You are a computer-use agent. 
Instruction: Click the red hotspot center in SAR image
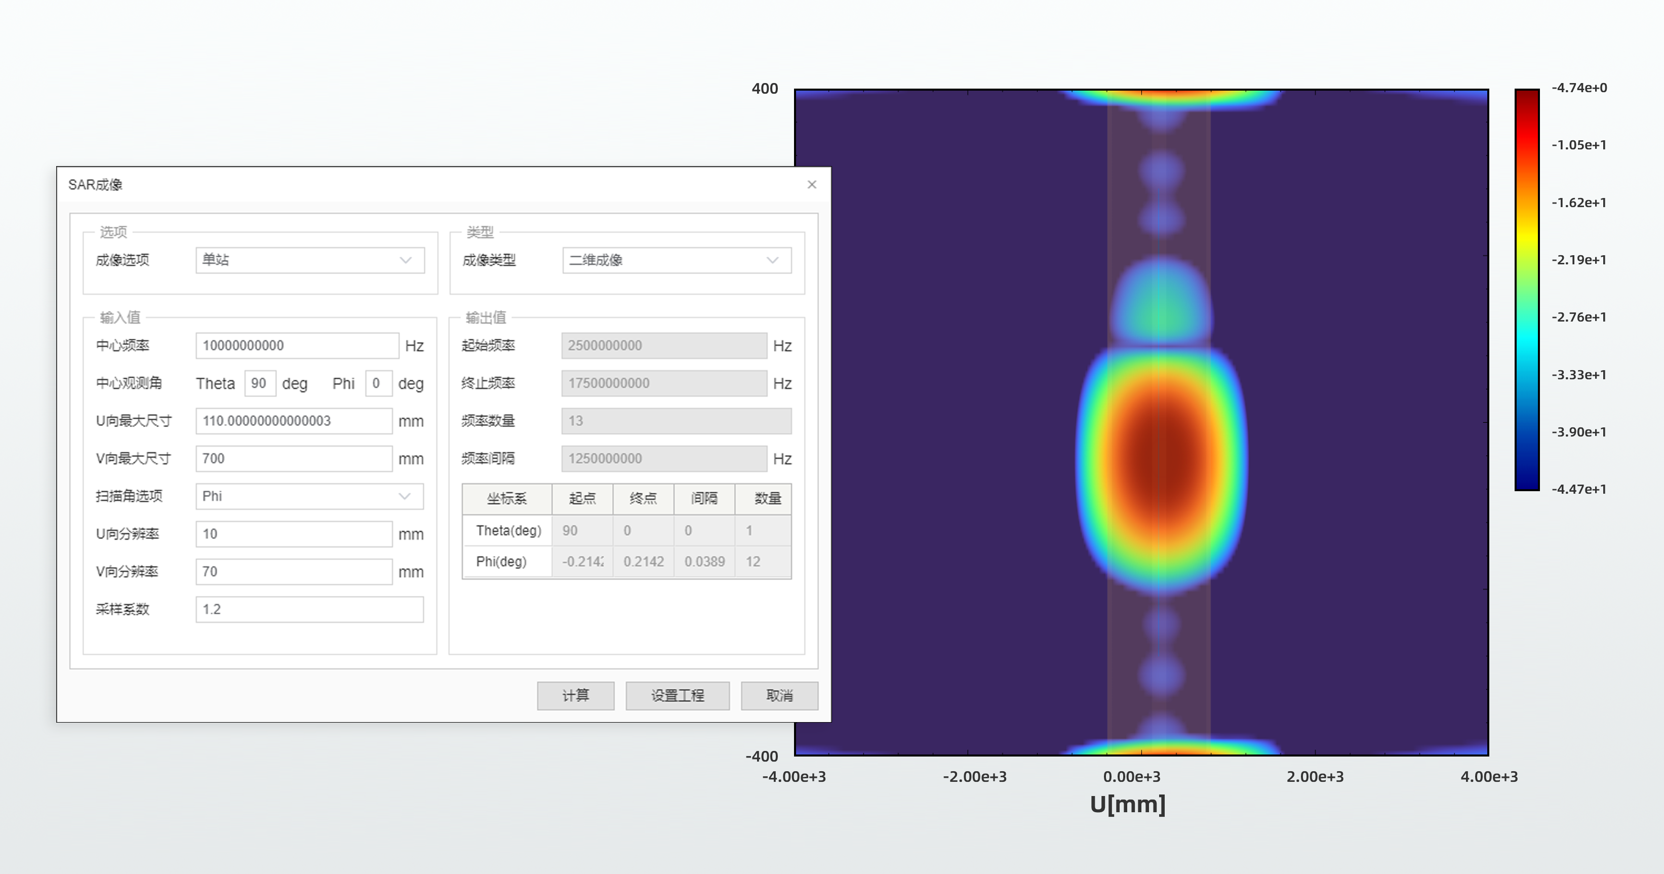click(x=1162, y=460)
